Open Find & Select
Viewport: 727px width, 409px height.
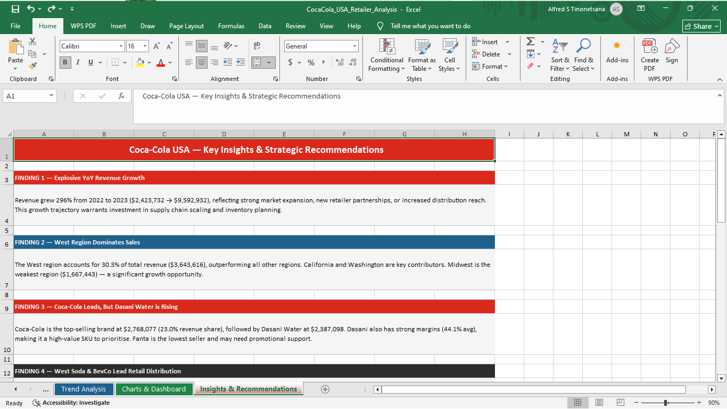[x=583, y=55]
